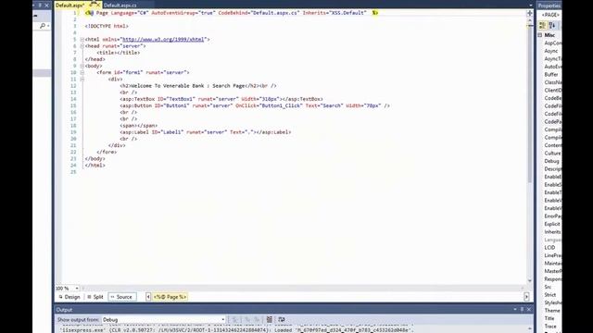Select the Async property row
Viewport: 593px width, 333px height.
(552, 51)
